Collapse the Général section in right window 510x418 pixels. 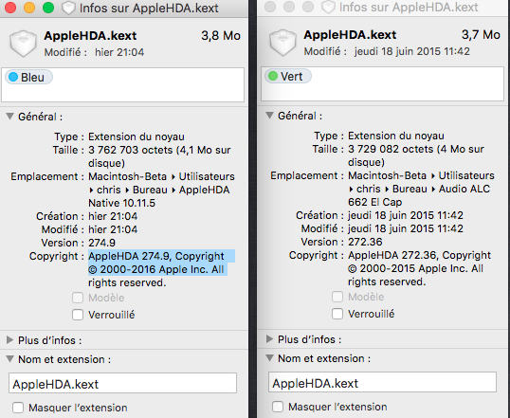(269, 115)
